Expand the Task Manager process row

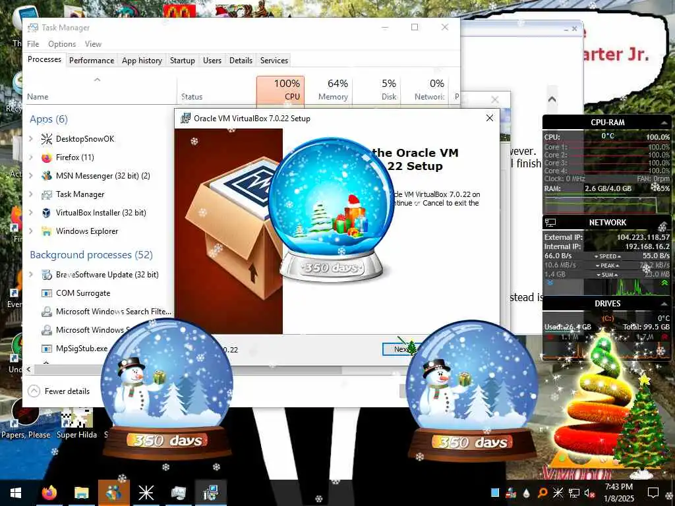(x=31, y=194)
